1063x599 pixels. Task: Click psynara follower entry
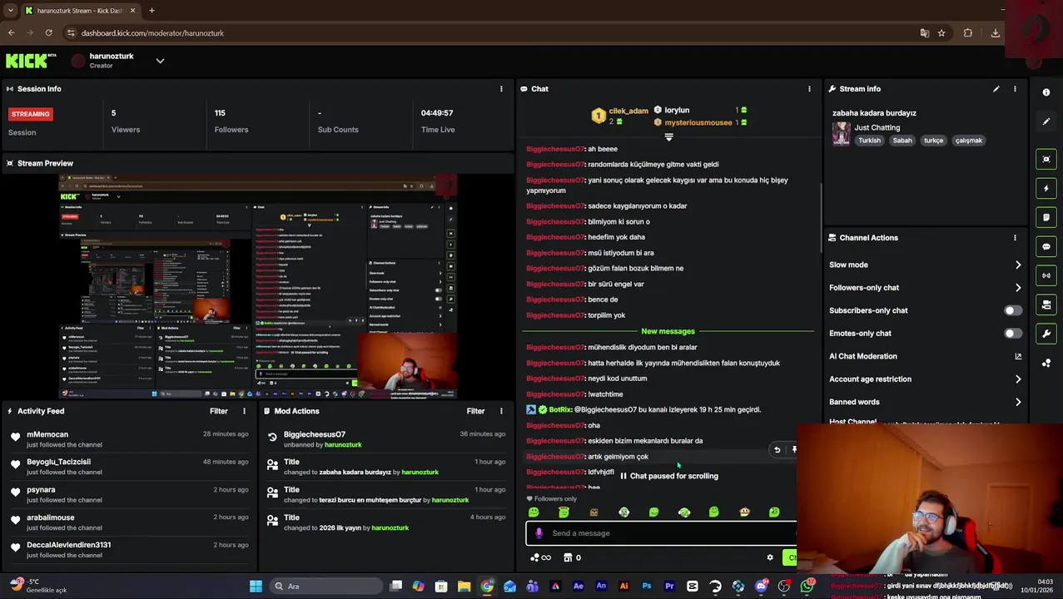[x=41, y=490]
